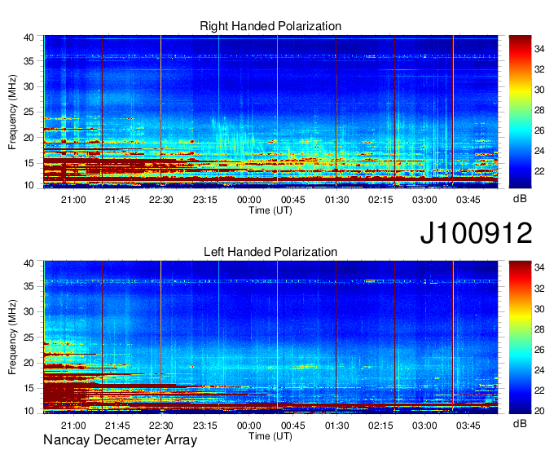Click the 34 value on lower colorbar scale
The height and width of the screenshot is (450, 554).
(539, 267)
